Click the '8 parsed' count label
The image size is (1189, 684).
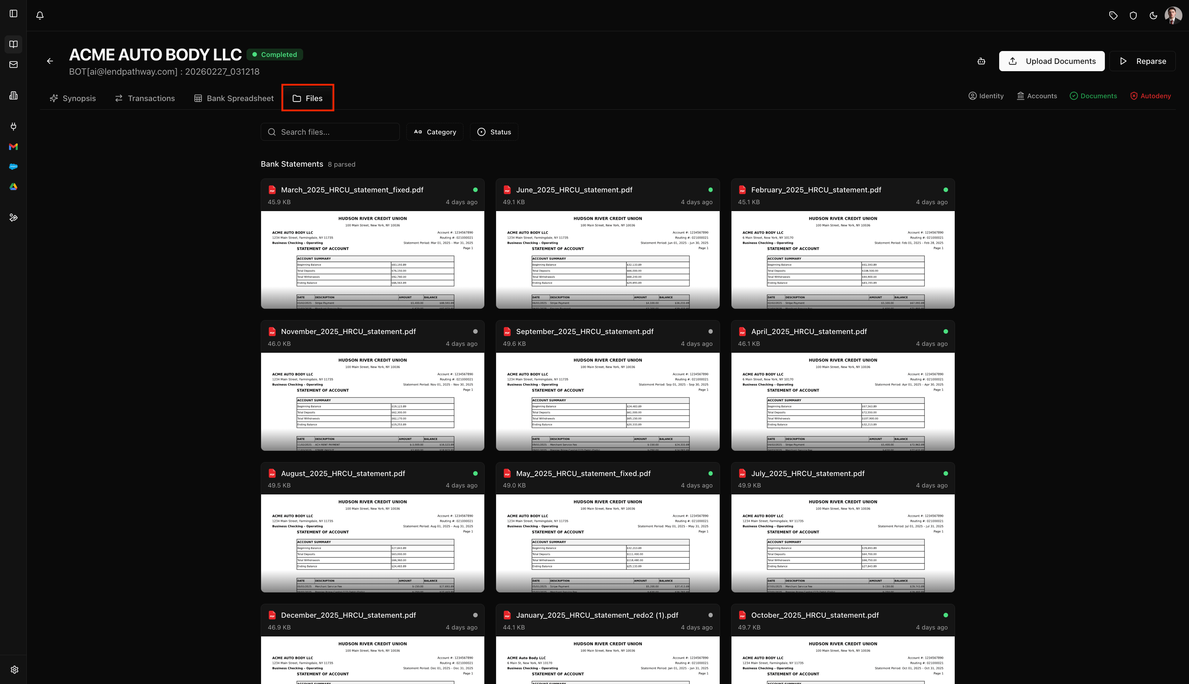(341, 165)
